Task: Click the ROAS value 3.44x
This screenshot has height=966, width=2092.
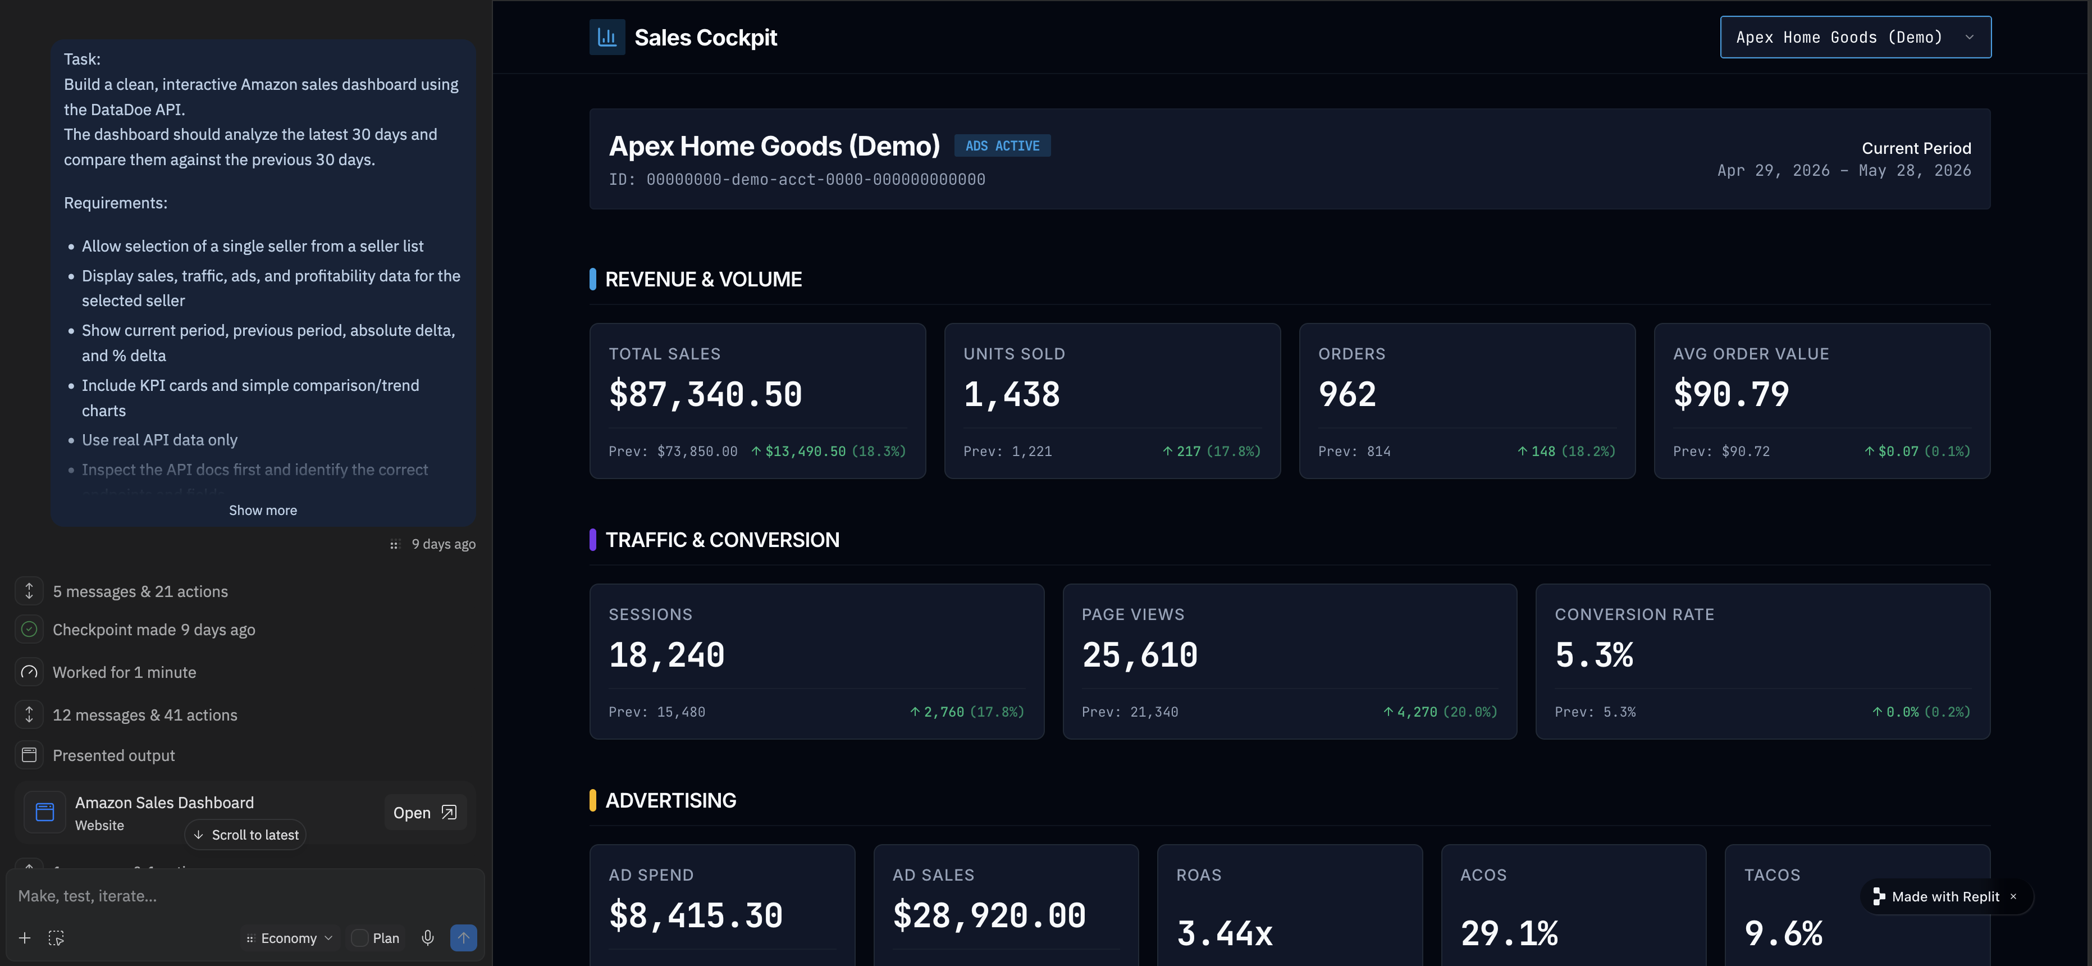Action: pos(1225,933)
